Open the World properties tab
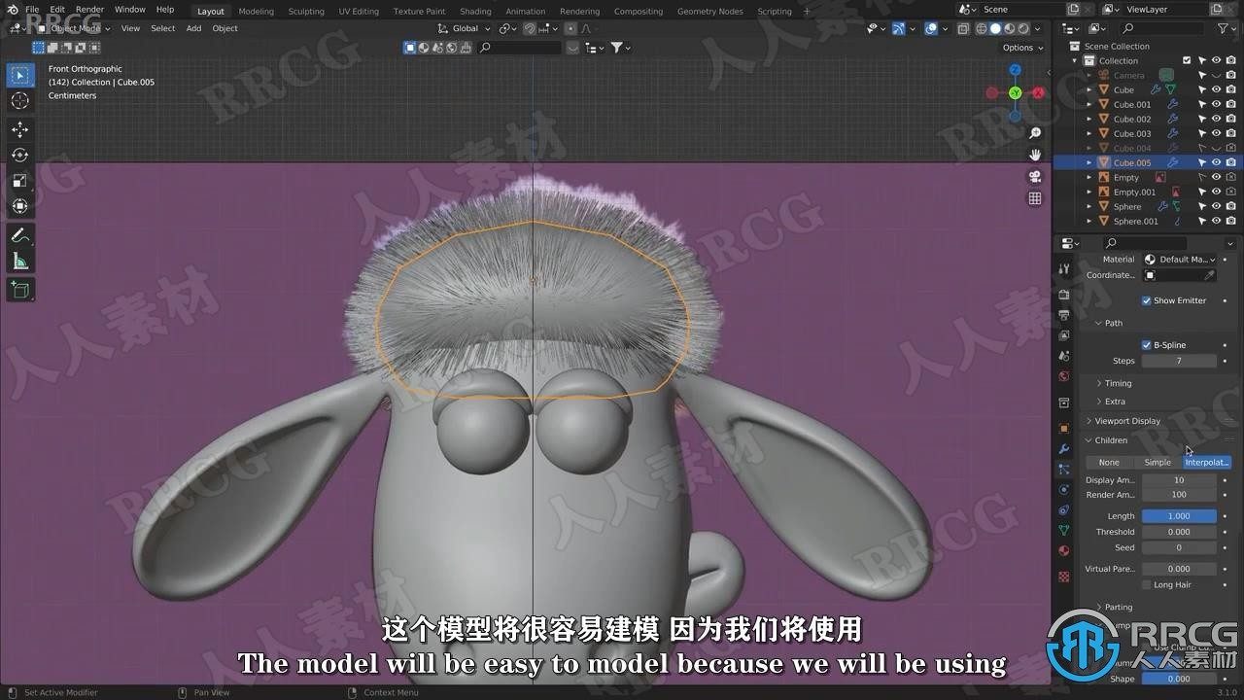 pos(1064,376)
